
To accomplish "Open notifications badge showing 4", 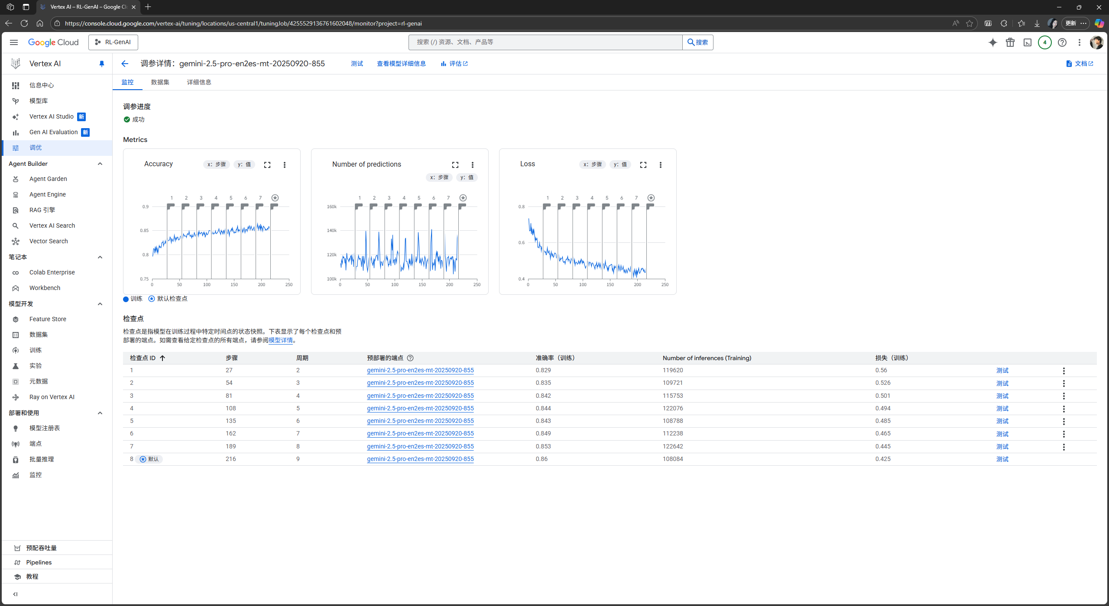I will [1045, 42].
